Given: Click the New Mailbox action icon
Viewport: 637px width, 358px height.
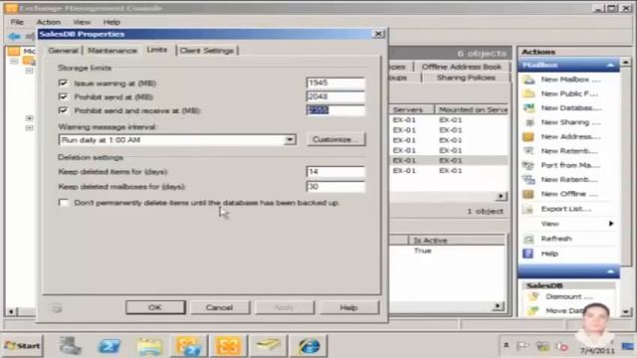Looking at the screenshot, I should pos(529,80).
